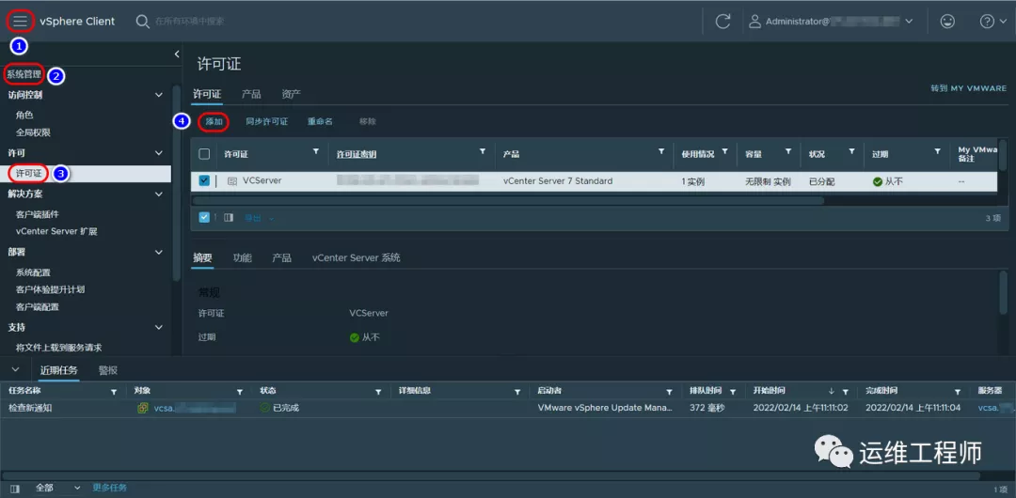This screenshot has height=498, width=1016.
Task: Toggle the selected-count checkbox in table footer
Action: pyautogui.click(x=204, y=217)
